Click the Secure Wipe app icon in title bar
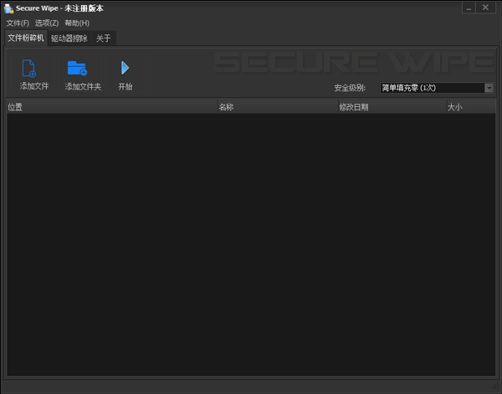This screenshot has height=394, width=502. pos(8,8)
